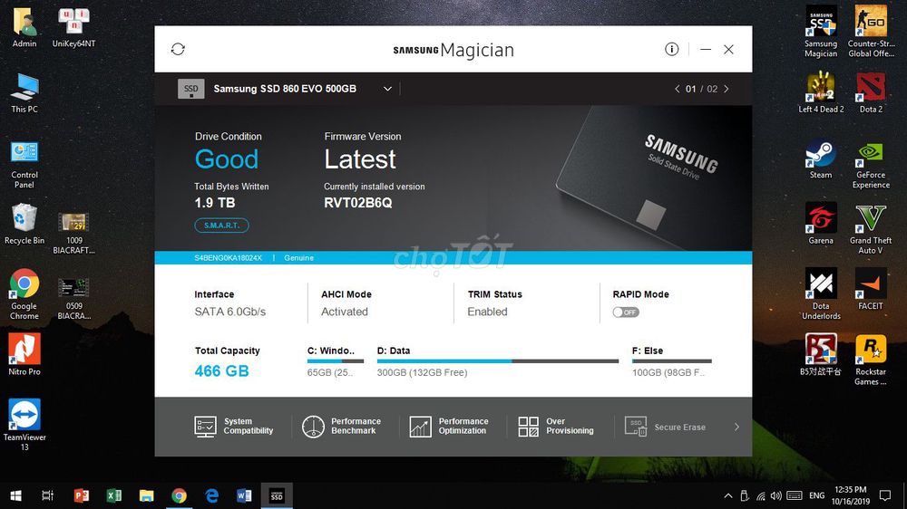Click the F: Else partition usage bar

pos(671,361)
